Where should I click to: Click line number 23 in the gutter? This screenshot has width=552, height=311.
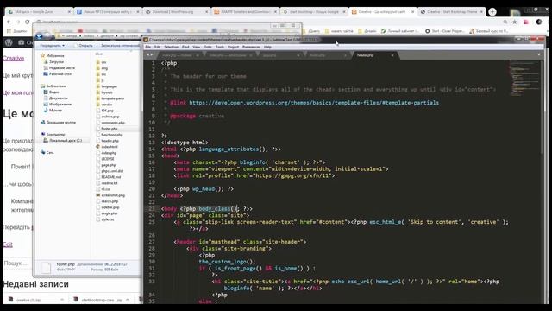(152, 209)
